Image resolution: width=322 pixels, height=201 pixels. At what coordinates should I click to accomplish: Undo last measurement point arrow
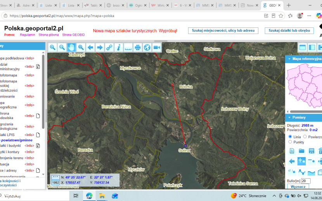(292, 161)
